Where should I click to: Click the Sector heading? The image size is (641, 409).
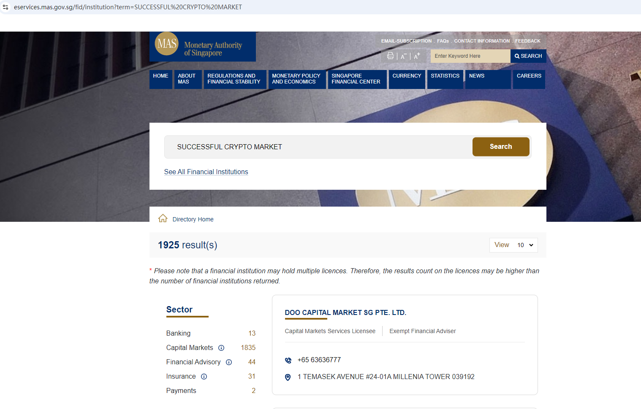179,309
